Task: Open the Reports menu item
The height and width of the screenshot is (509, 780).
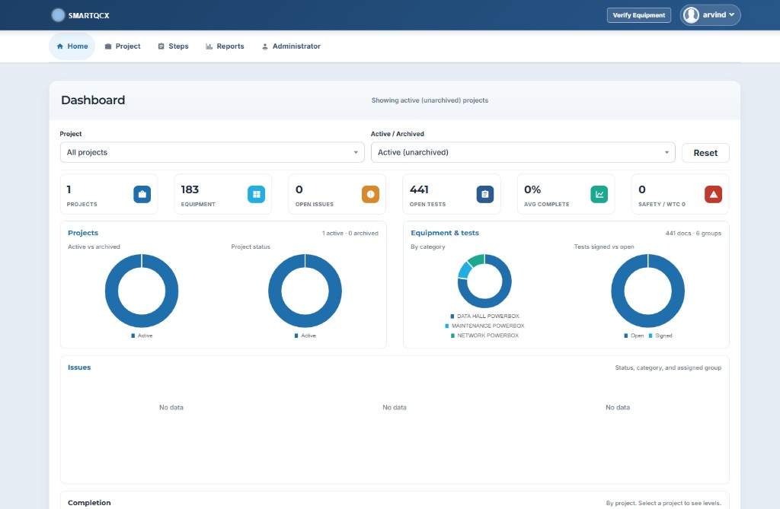Action: (225, 46)
